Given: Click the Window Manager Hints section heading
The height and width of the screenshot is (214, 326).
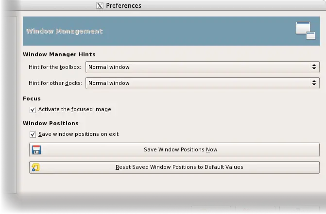Looking at the screenshot, I should tap(59, 54).
